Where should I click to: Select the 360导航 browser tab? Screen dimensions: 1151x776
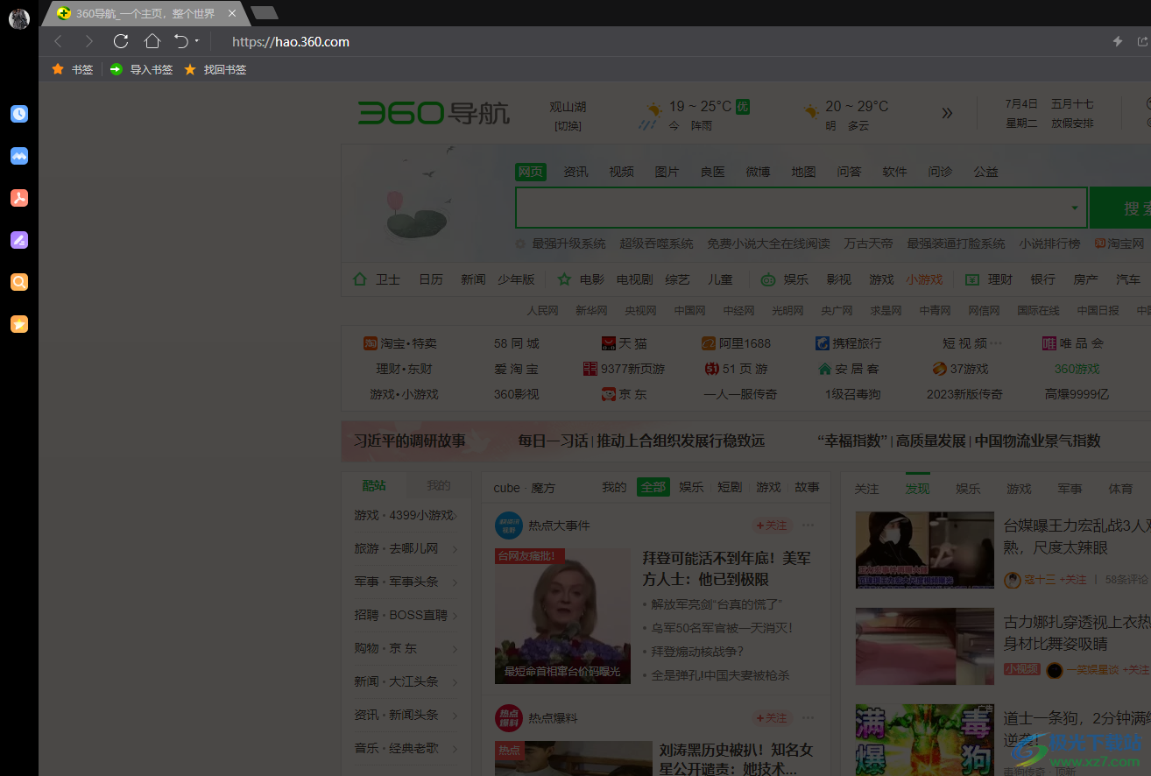[x=145, y=13]
